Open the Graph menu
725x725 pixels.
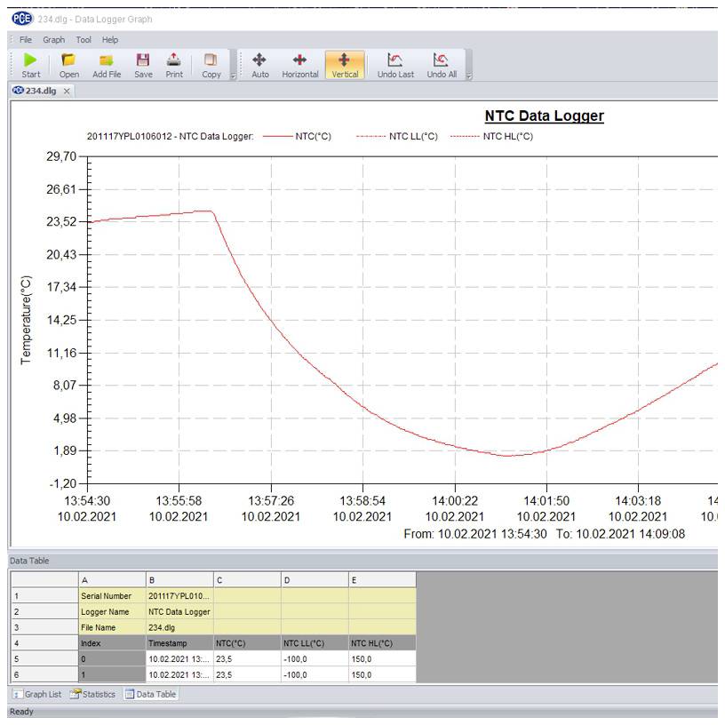(54, 39)
